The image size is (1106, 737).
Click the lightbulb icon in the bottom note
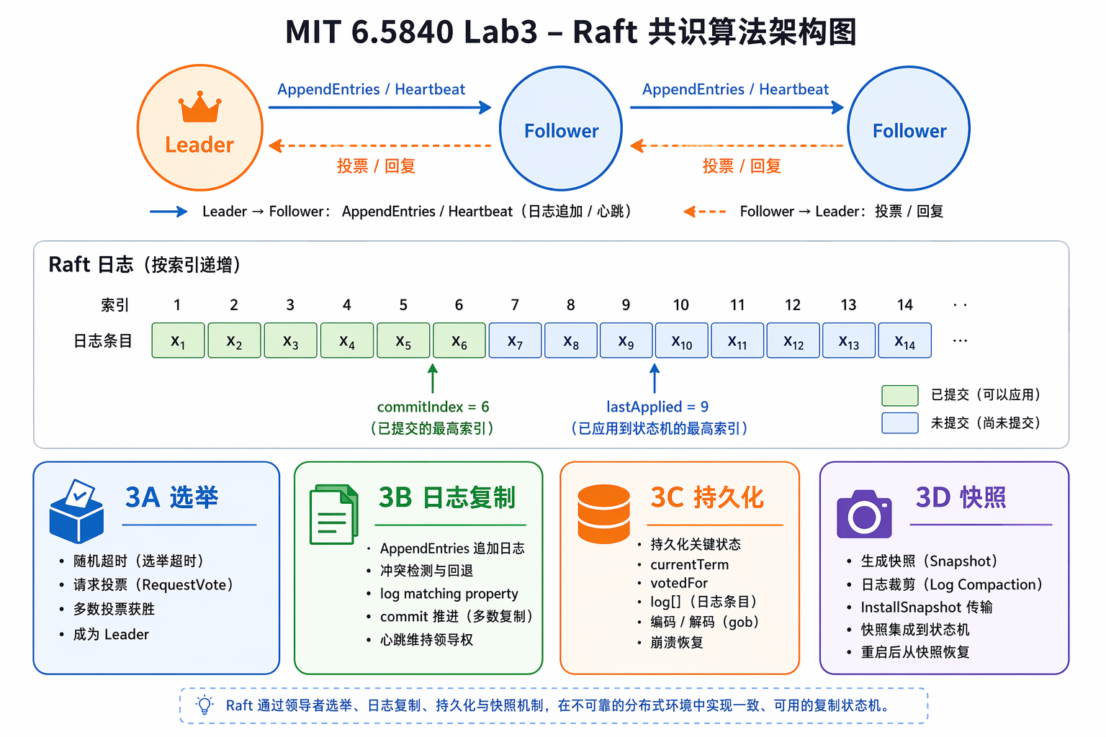pyautogui.click(x=205, y=705)
